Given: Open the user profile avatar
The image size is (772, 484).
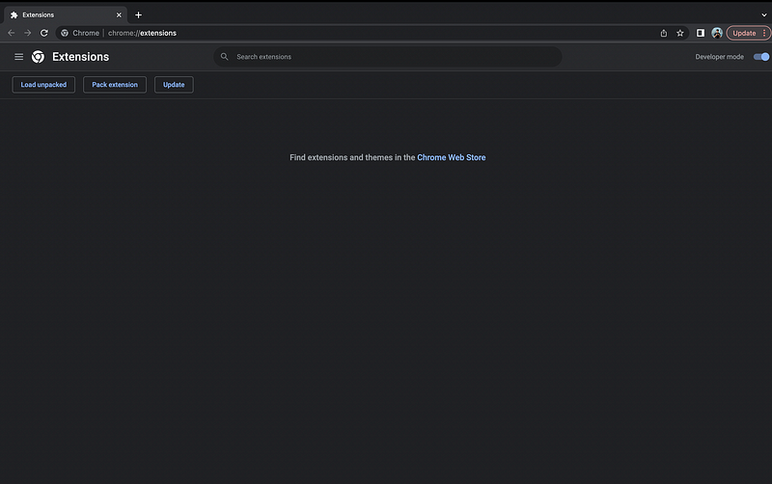Looking at the screenshot, I should pyautogui.click(x=717, y=33).
